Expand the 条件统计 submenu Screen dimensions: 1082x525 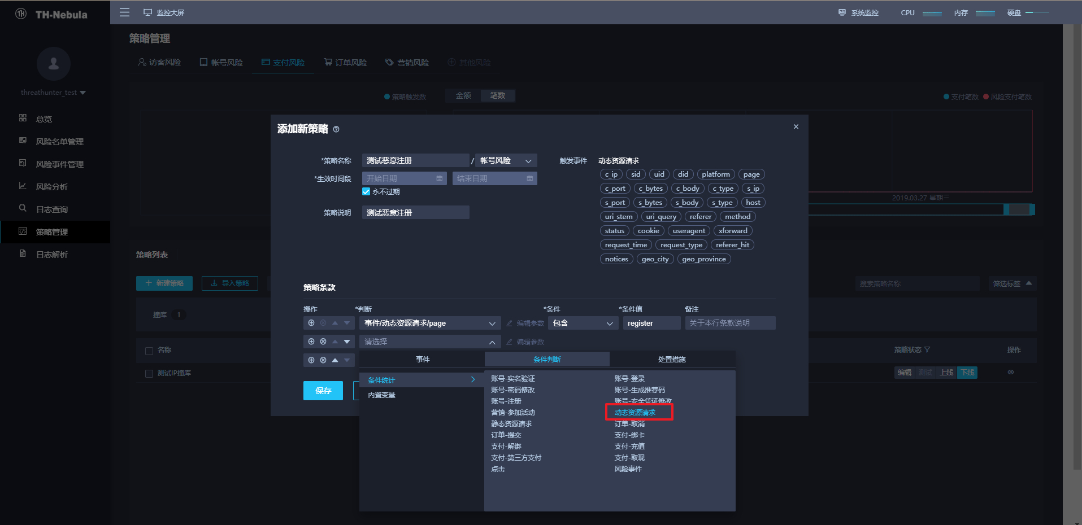[x=421, y=380]
